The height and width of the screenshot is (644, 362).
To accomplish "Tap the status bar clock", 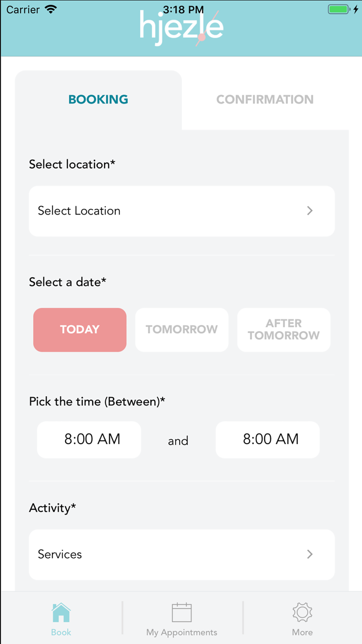I will tap(183, 9).
